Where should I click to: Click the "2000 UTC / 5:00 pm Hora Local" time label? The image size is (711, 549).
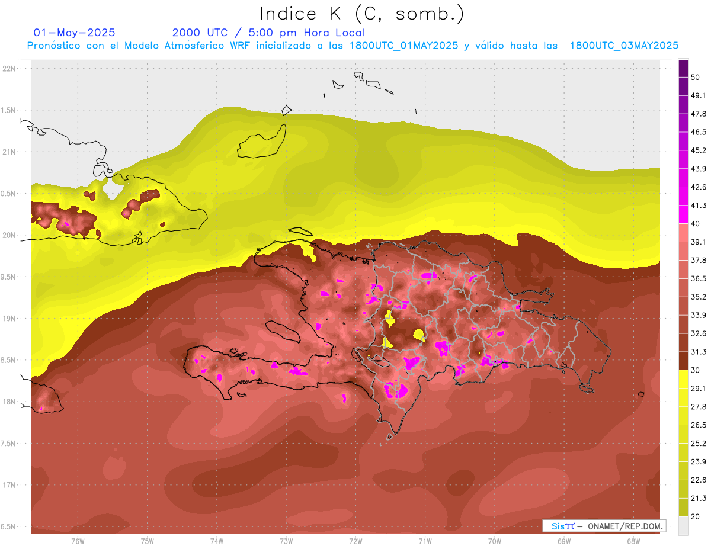click(268, 33)
